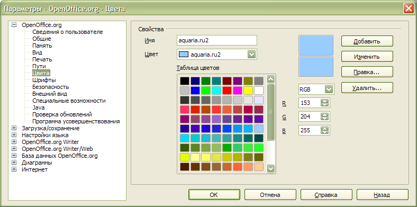The width and height of the screenshot is (417, 207).
Task: Expand the OpenOffice.org Writer node
Action: [14, 142]
